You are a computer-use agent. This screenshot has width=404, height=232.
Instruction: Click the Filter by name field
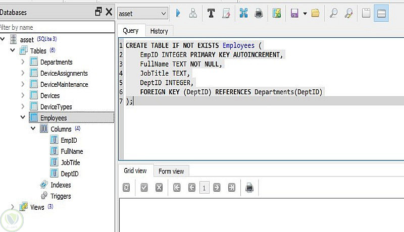pos(57,27)
